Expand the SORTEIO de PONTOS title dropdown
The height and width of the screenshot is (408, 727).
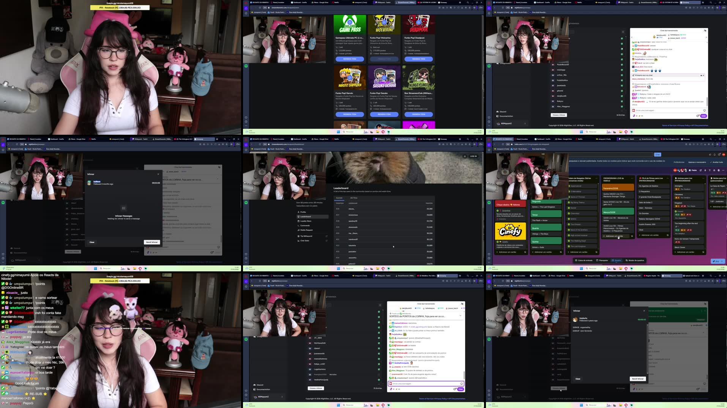point(460,315)
